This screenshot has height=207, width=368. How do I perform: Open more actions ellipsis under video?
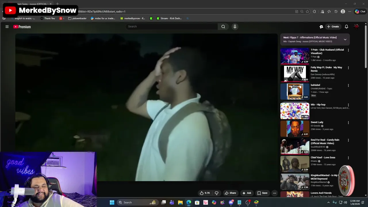coord(275,193)
